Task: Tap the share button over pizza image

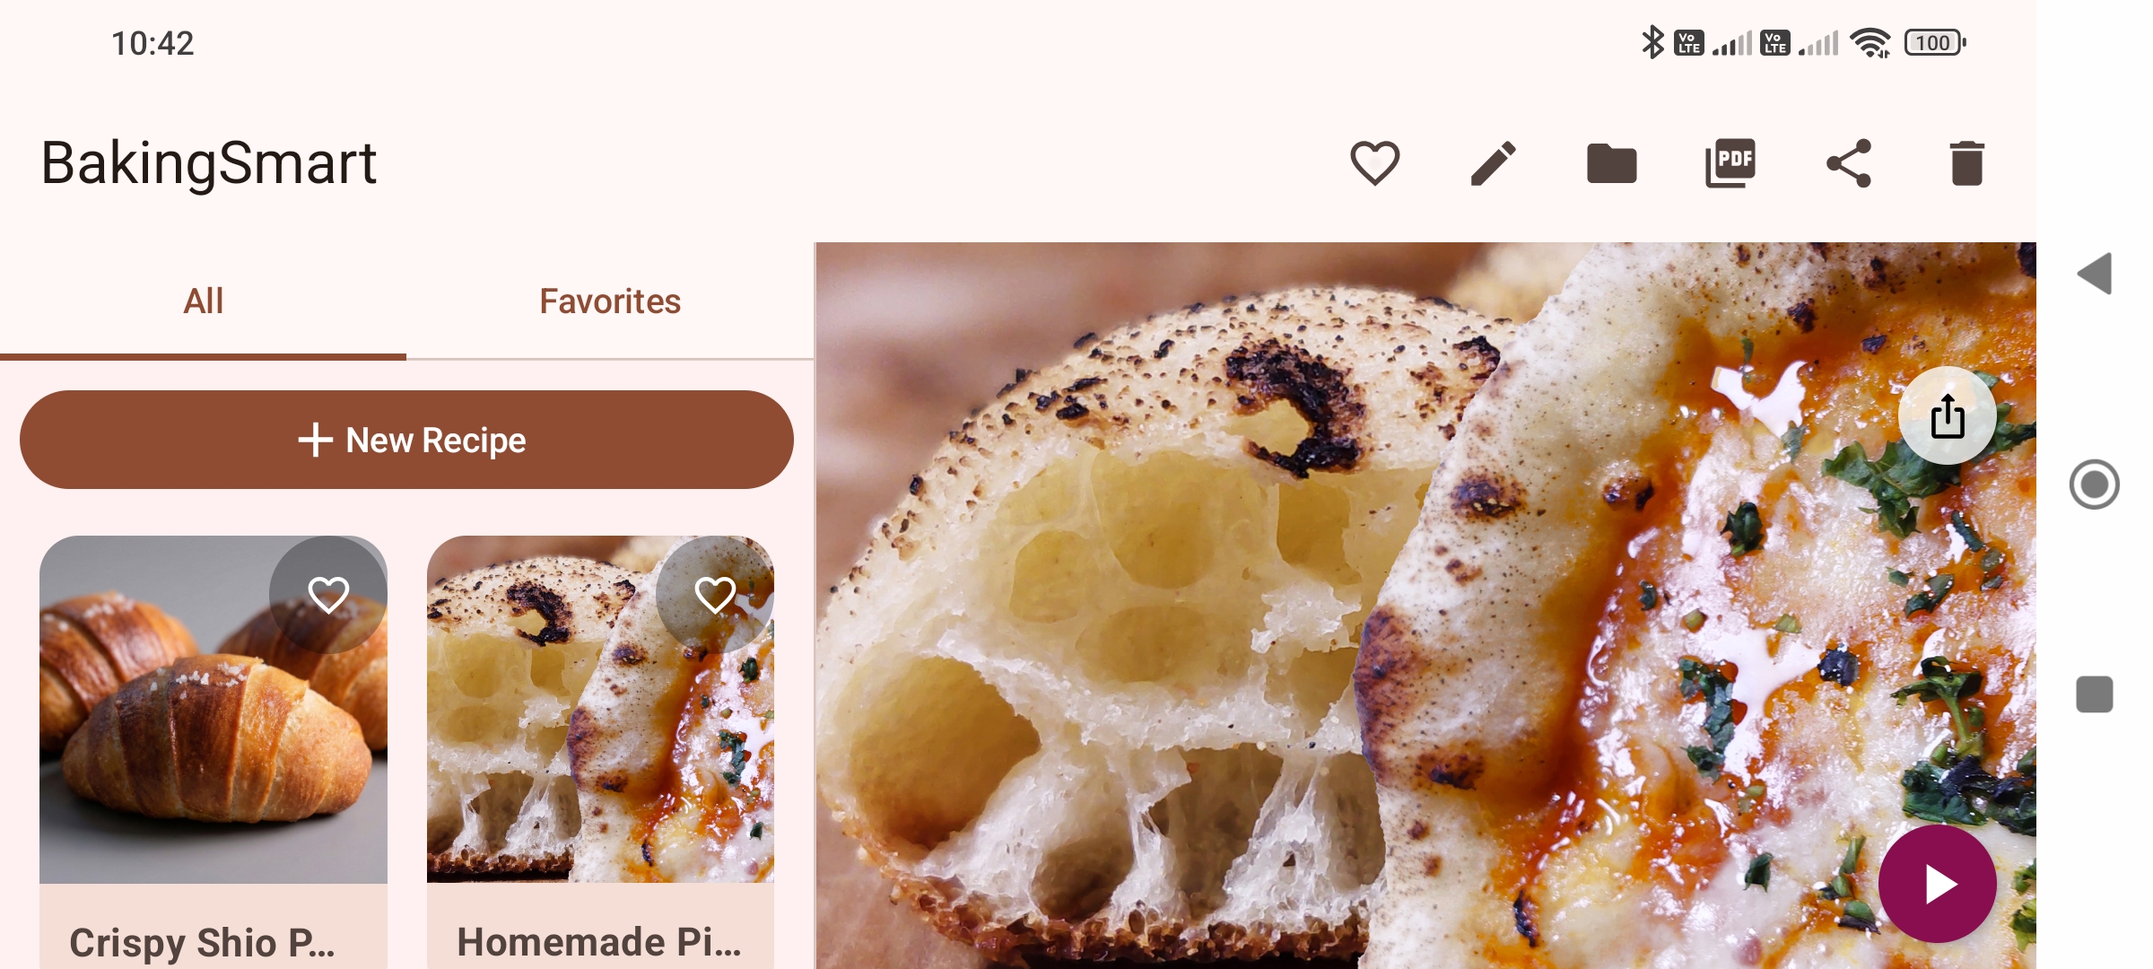Action: click(x=1947, y=416)
